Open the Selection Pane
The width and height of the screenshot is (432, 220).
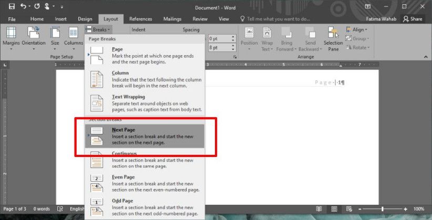coord(333,39)
